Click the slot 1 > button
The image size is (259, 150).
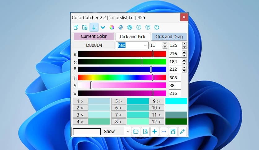click(x=80, y=101)
